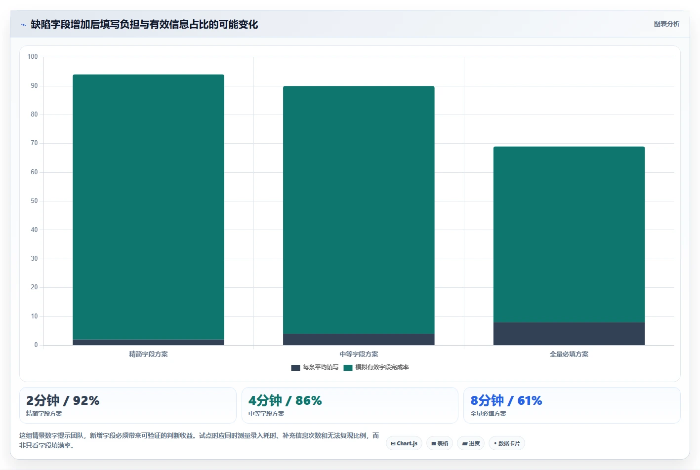Click the teal bar for 全量必填方案
The width and height of the screenshot is (700, 470).
pyautogui.click(x=569, y=234)
